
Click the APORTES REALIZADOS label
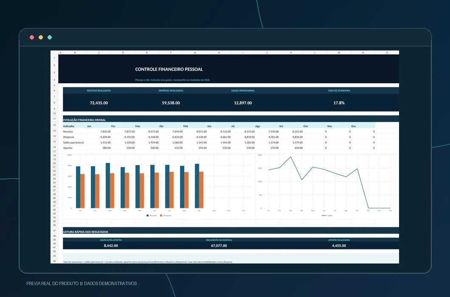coord(339,240)
